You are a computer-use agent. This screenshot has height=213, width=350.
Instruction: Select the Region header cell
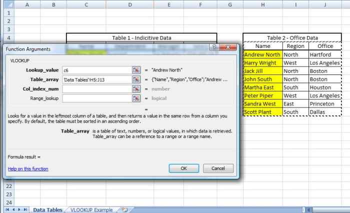pyautogui.click(x=295, y=46)
